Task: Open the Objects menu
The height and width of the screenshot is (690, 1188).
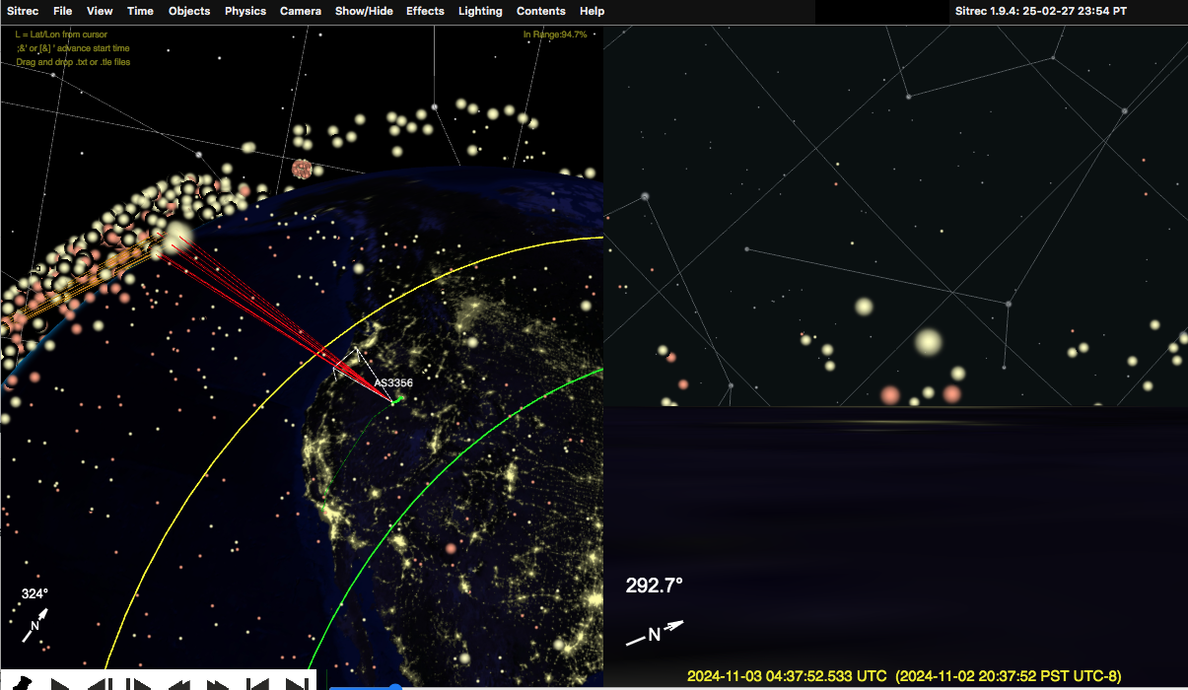Action: 189,11
